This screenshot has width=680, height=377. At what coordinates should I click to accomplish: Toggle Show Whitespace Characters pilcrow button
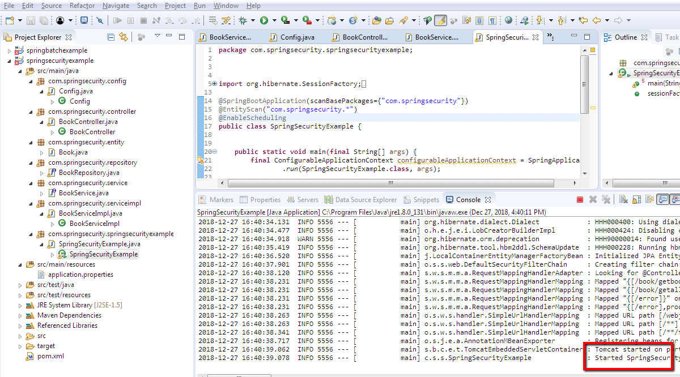tap(493, 21)
